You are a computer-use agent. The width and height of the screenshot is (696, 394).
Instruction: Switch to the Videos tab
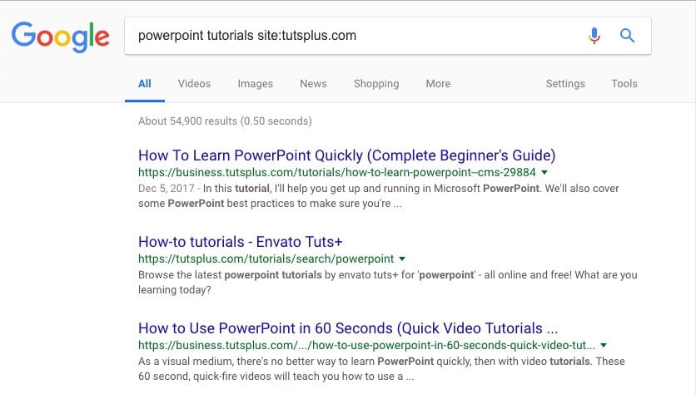[195, 83]
